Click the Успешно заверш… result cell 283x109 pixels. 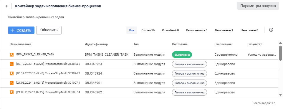click(262, 54)
